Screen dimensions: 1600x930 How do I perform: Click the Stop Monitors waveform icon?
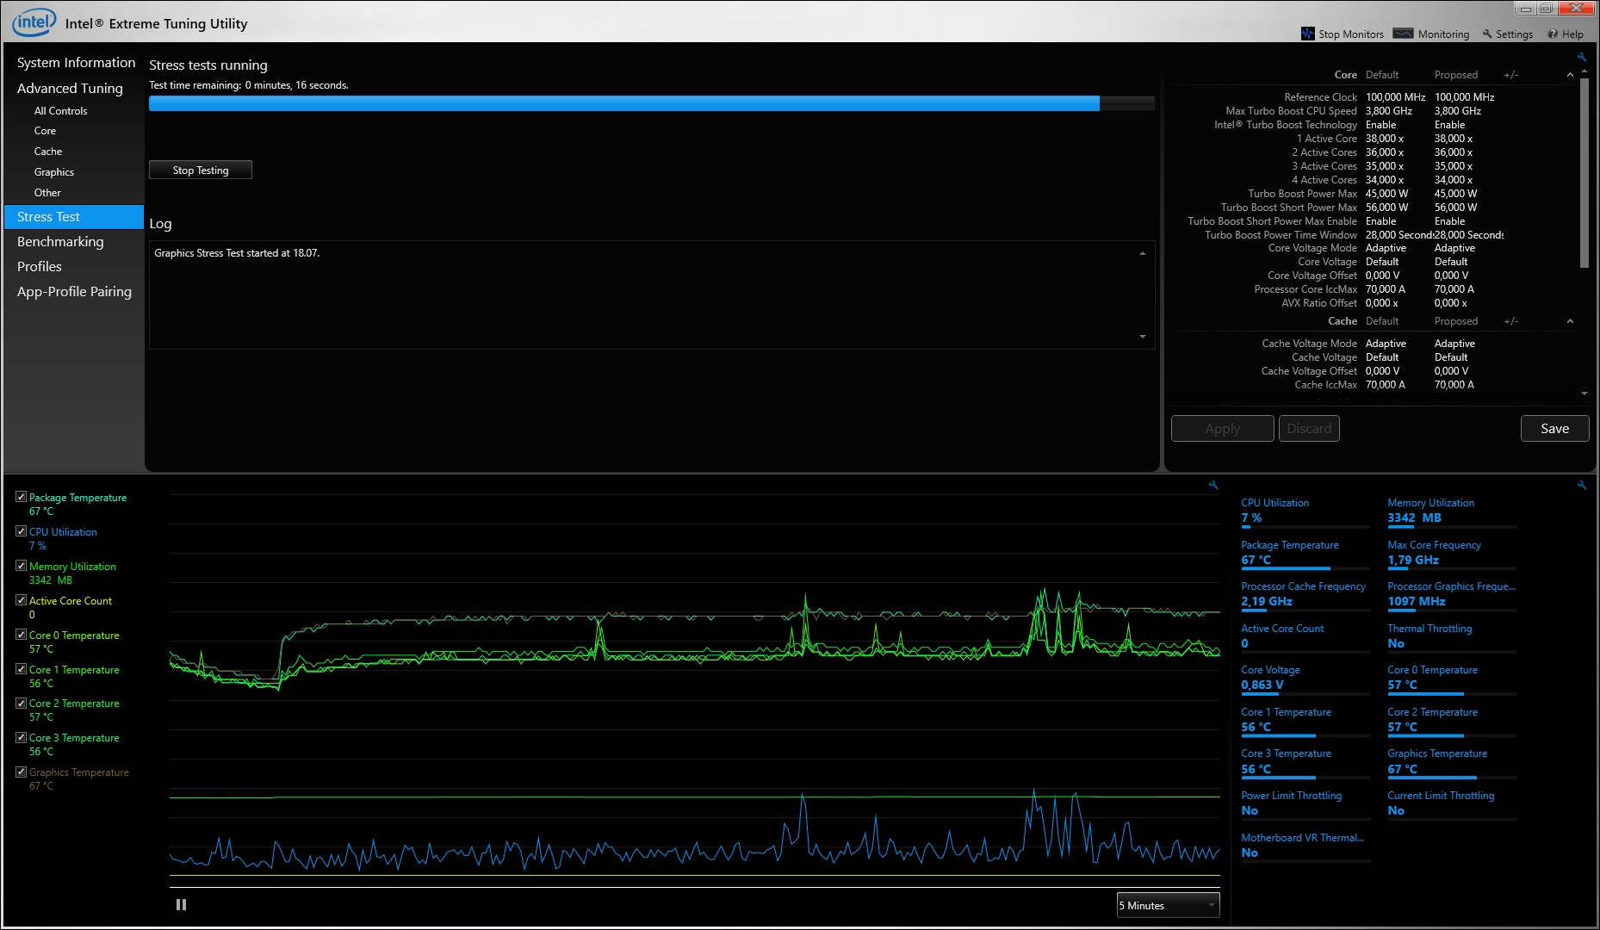(x=1307, y=34)
